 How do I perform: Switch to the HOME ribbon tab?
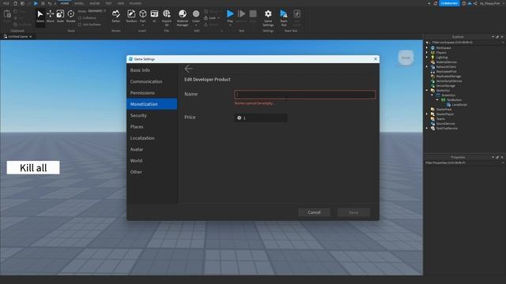pyautogui.click(x=65, y=3)
